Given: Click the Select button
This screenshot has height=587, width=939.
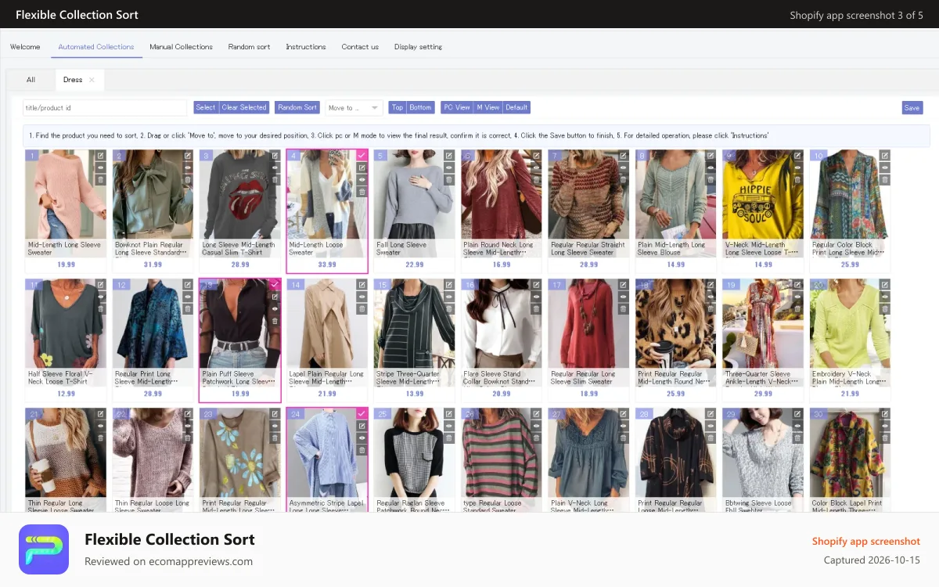Looking at the screenshot, I should tap(206, 107).
